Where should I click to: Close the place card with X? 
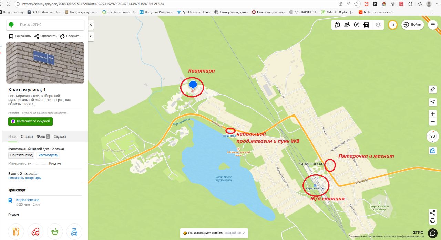click(x=91, y=25)
